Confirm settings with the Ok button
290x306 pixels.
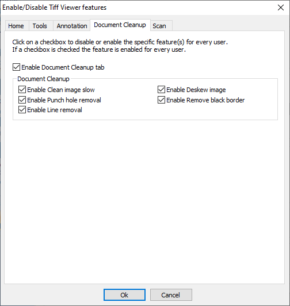click(124, 294)
